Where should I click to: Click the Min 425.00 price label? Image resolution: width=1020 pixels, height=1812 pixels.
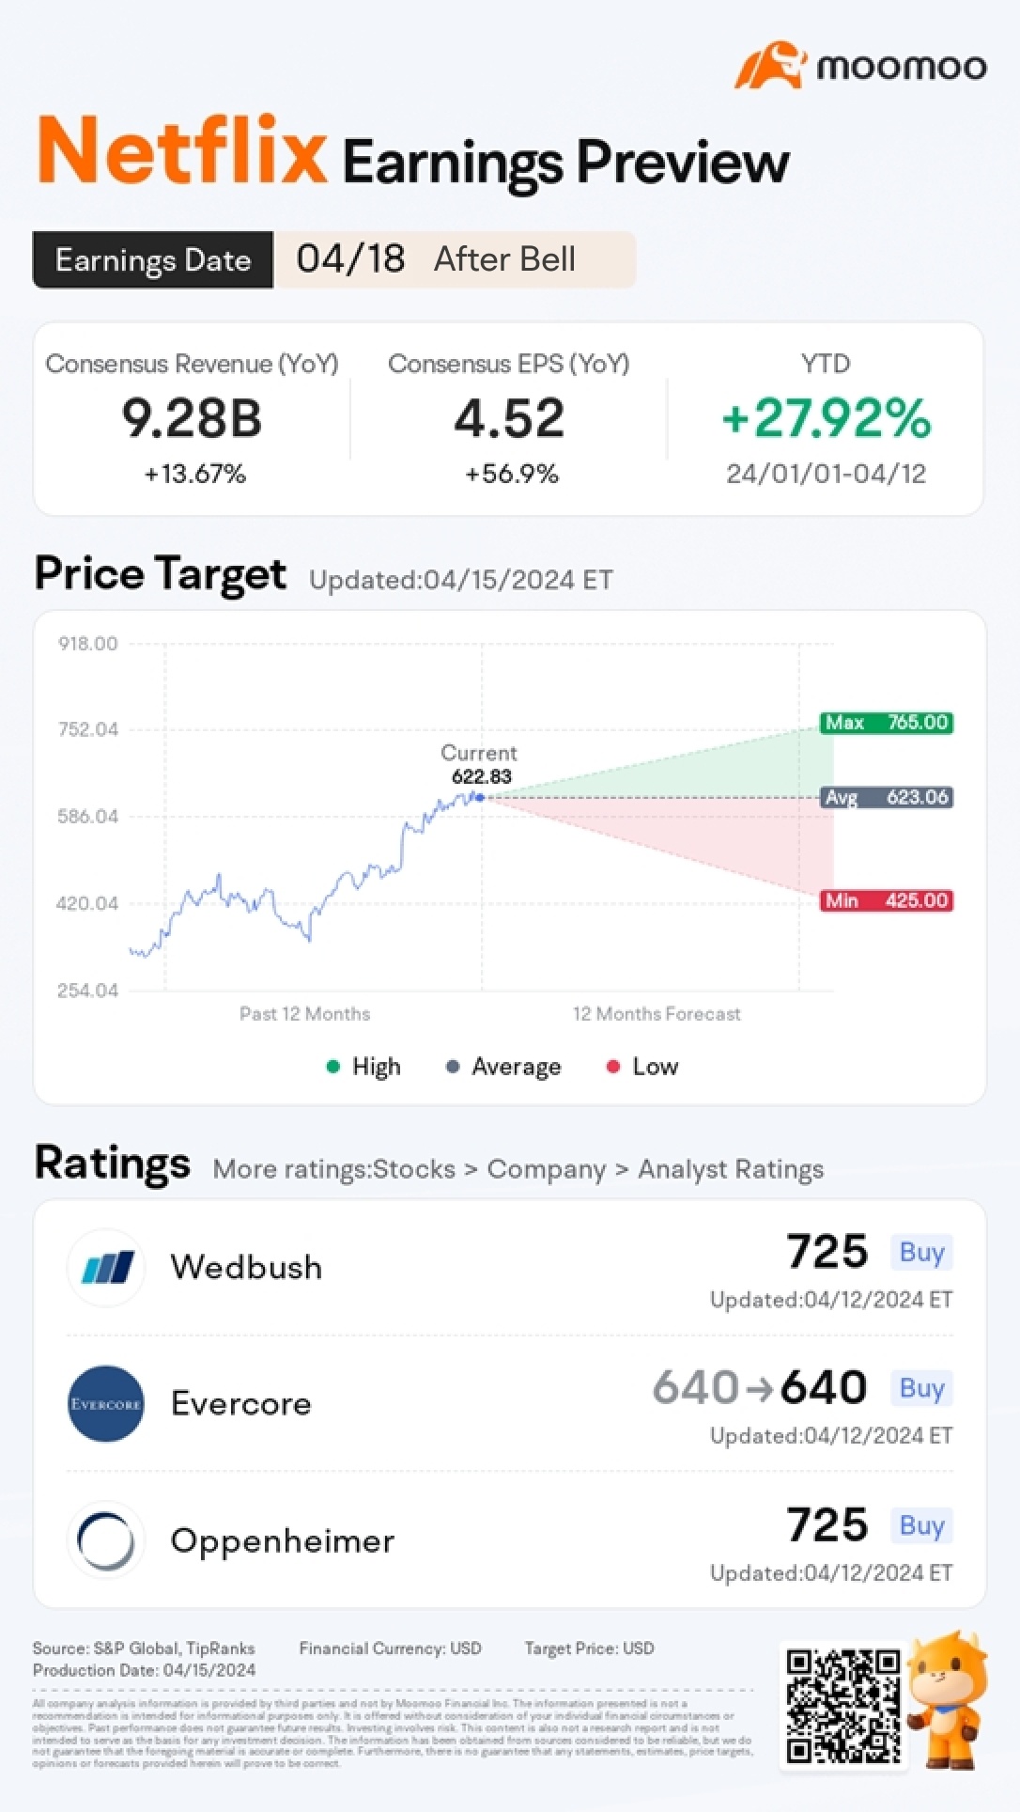pos(887,900)
